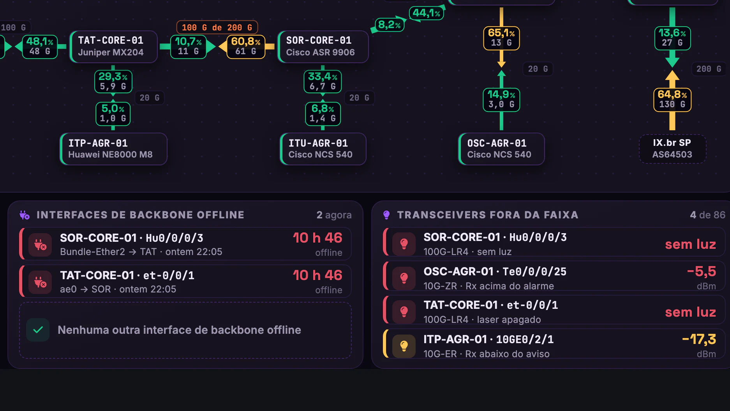Click the 'Interfaces de Backbone Offline' heading
The image size is (730, 411).
pyautogui.click(x=140, y=215)
